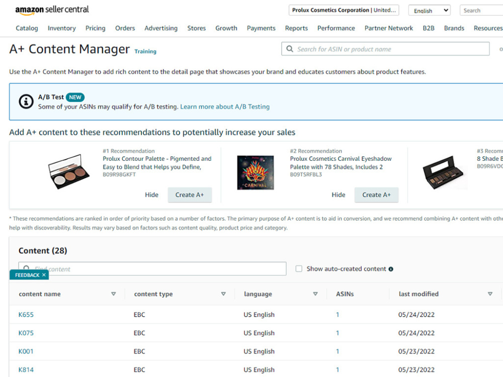Create A+ for Carnival Eyeshadow Palette
The image size is (503, 377).
376,195
